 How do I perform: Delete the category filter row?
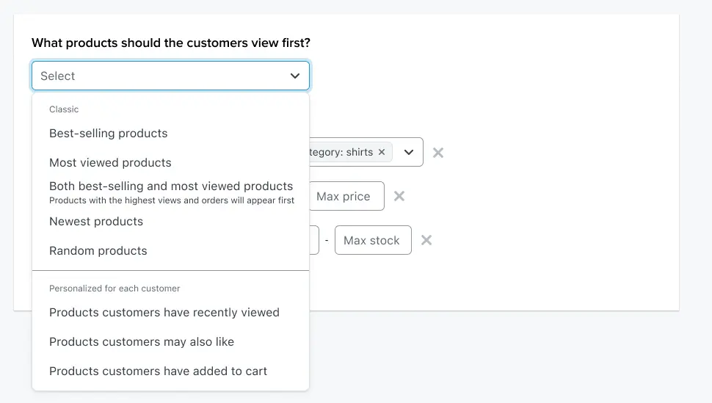tap(438, 153)
